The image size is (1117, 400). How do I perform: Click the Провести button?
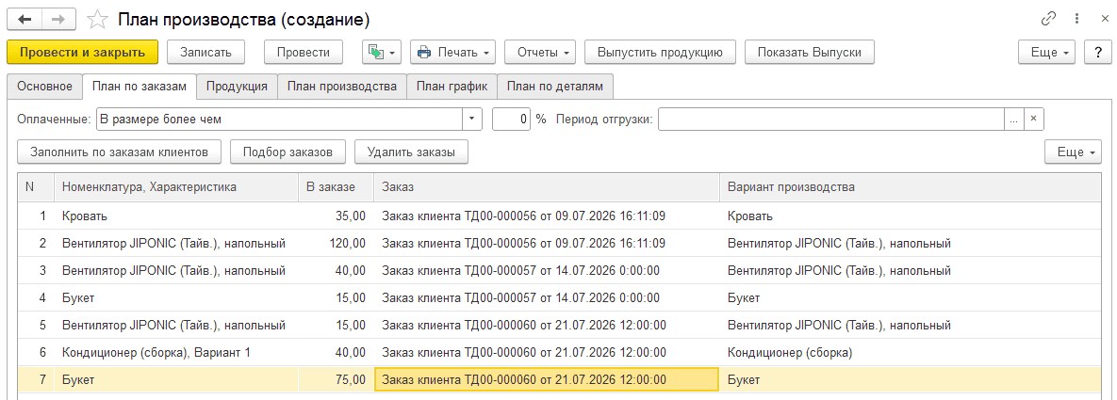pyautogui.click(x=304, y=52)
